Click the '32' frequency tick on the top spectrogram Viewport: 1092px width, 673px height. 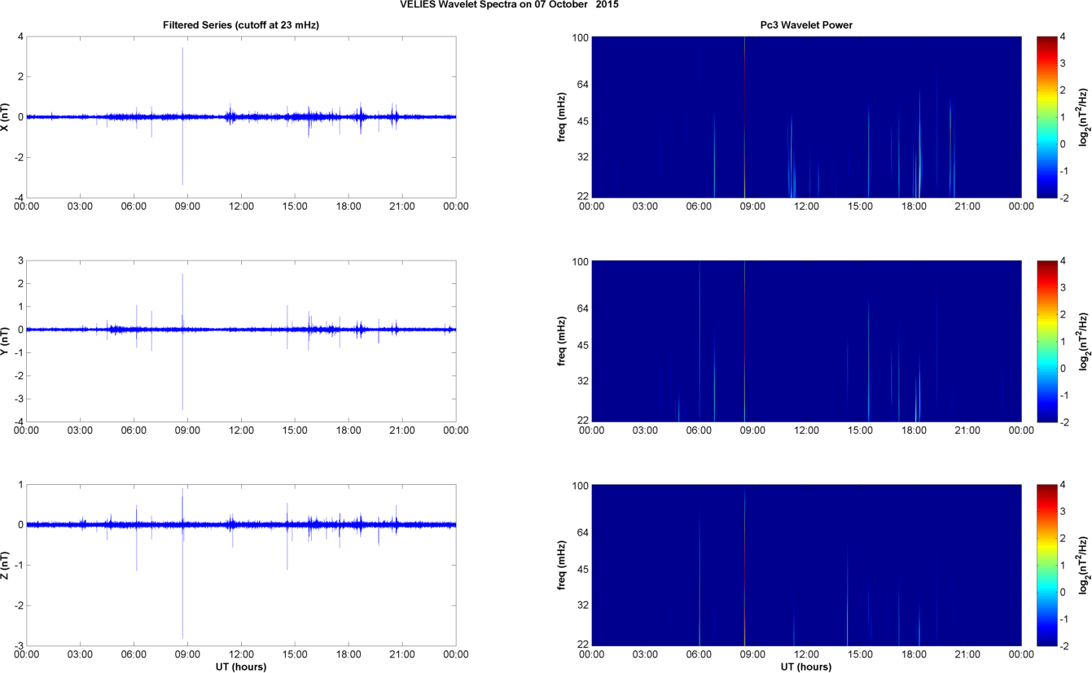pos(582,157)
